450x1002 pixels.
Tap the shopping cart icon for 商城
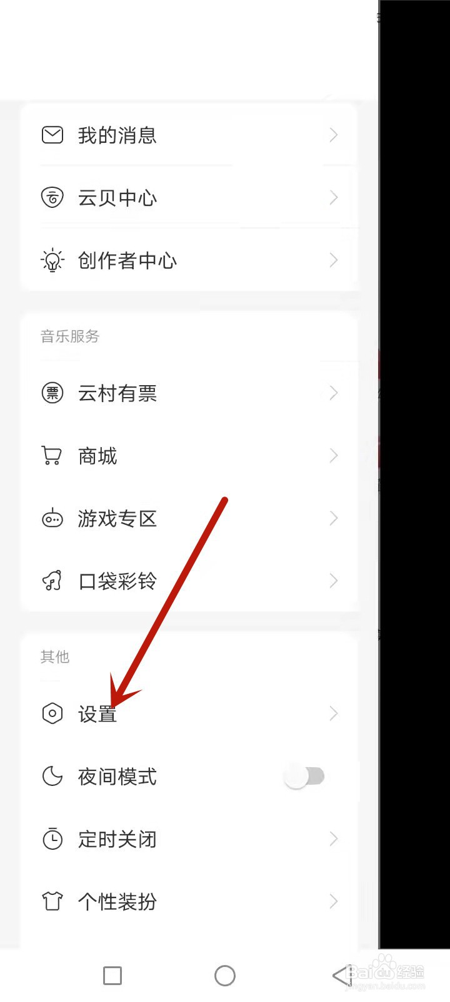(x=52, y=455)
